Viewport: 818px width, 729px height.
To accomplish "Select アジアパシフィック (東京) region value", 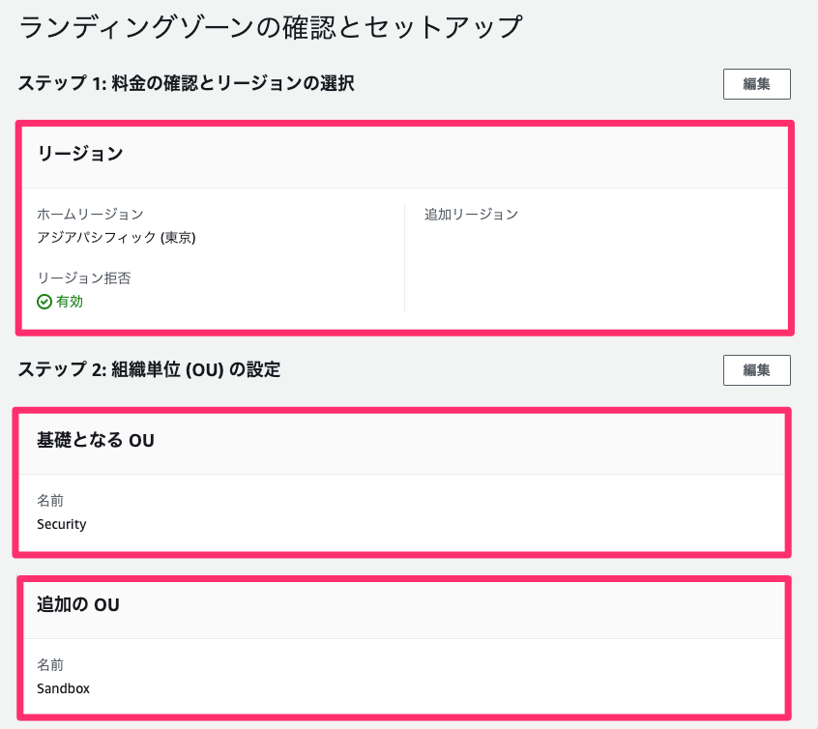I will point(116,238).
